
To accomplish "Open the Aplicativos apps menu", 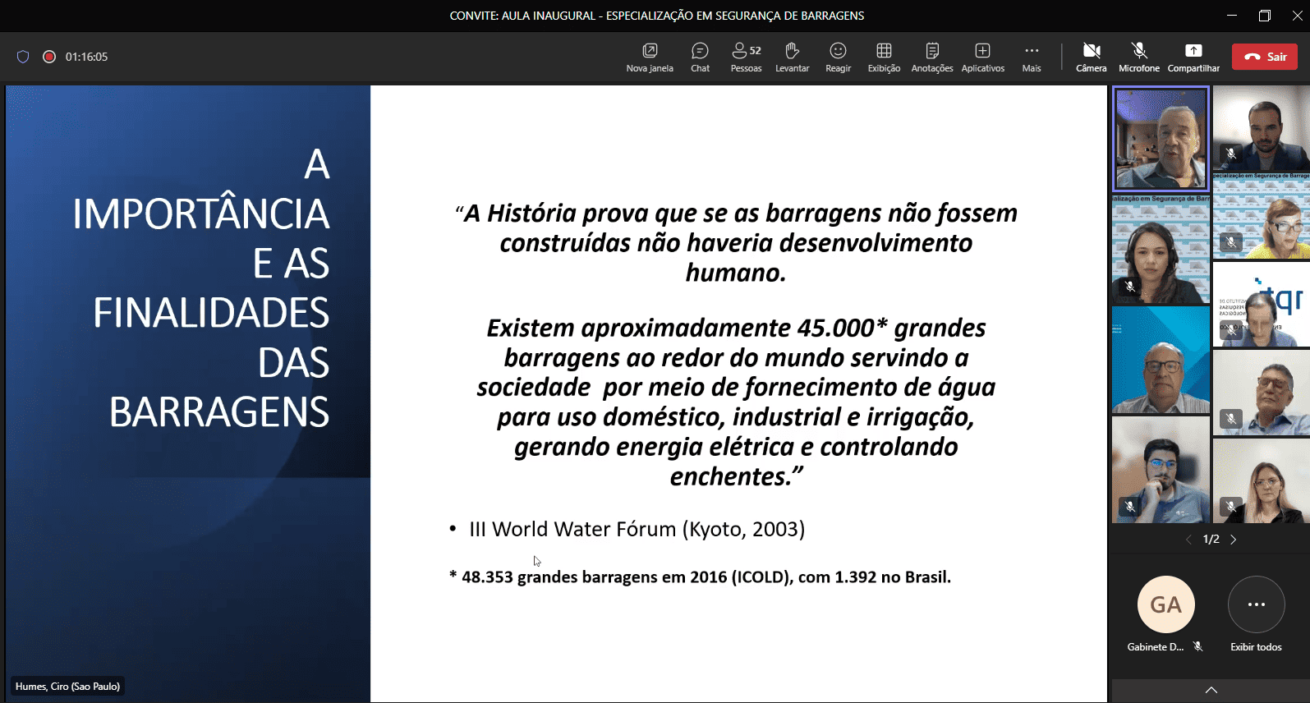I will click(983, 57).
